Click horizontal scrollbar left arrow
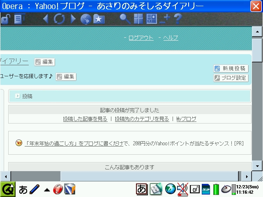The width and height of the screenshot is (263, 197). pos(5,176)
